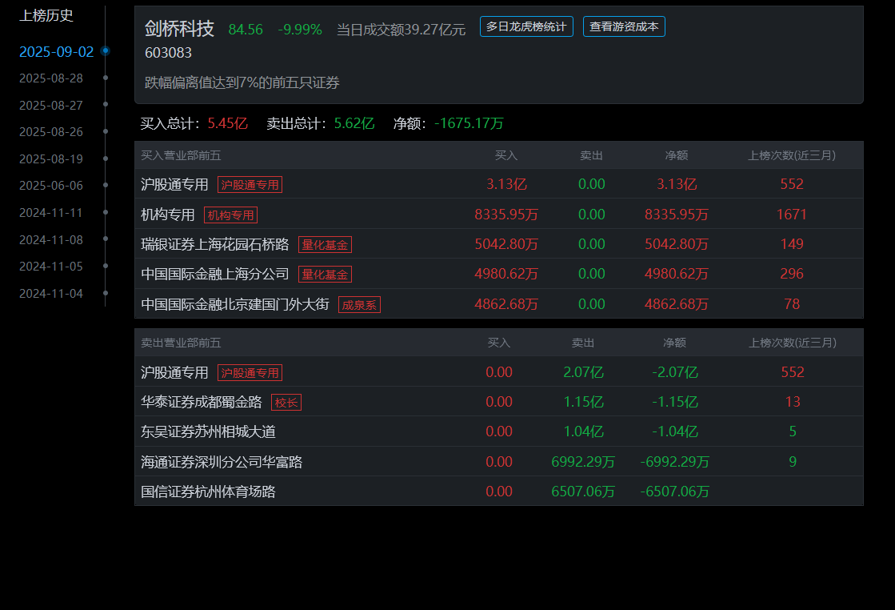Select the 2025-06-06 history date
895x610 pixels.
pyautogui.click(x=51, y=186)
